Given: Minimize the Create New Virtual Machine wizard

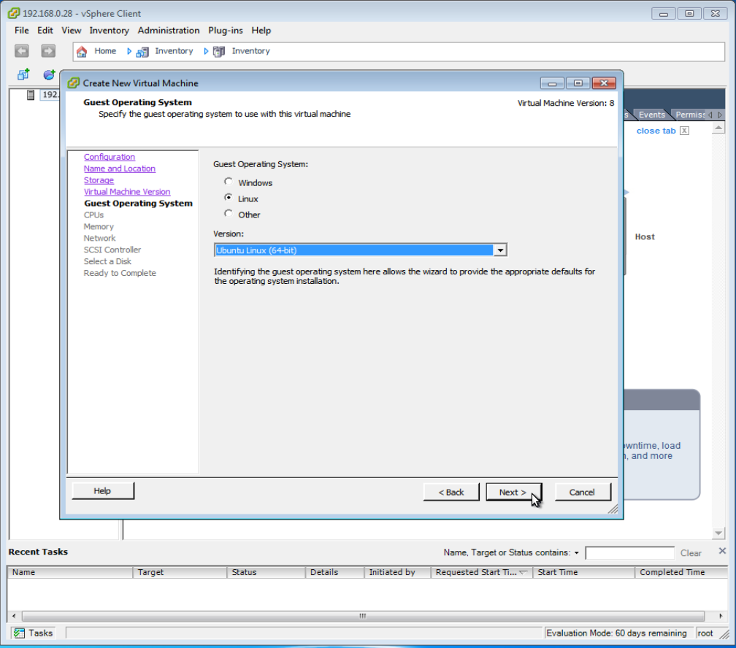Looking at the screenshot, I should pyautogui.click(x=553, y=83).
